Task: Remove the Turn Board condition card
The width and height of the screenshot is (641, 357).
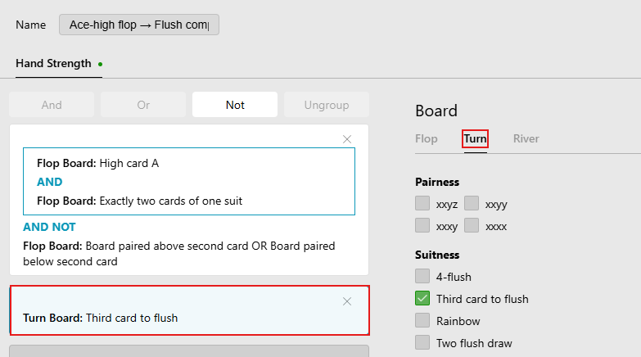Action: pyautogui.click(x=346, y=301)
